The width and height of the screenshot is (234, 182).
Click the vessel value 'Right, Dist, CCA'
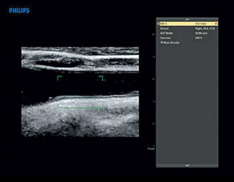205,28
